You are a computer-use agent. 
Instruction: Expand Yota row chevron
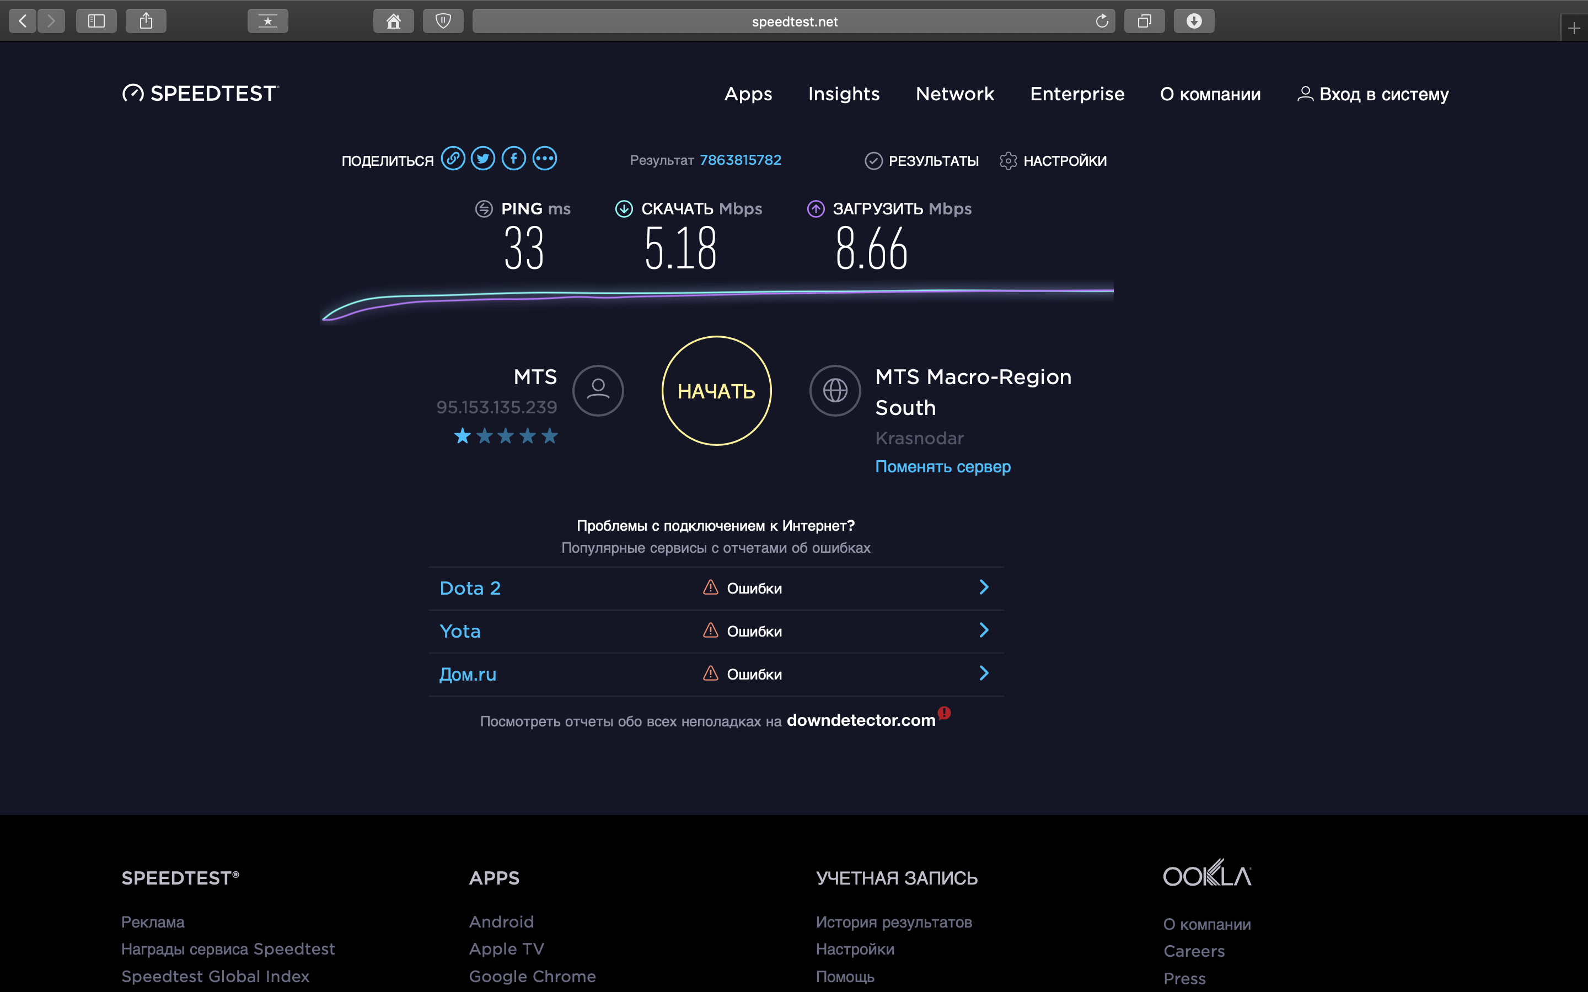click(984, 630)
